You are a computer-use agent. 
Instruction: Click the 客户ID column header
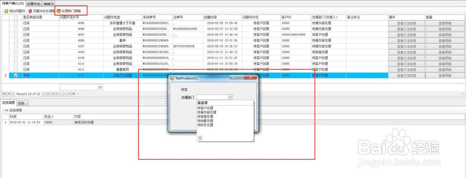point(295,18)
